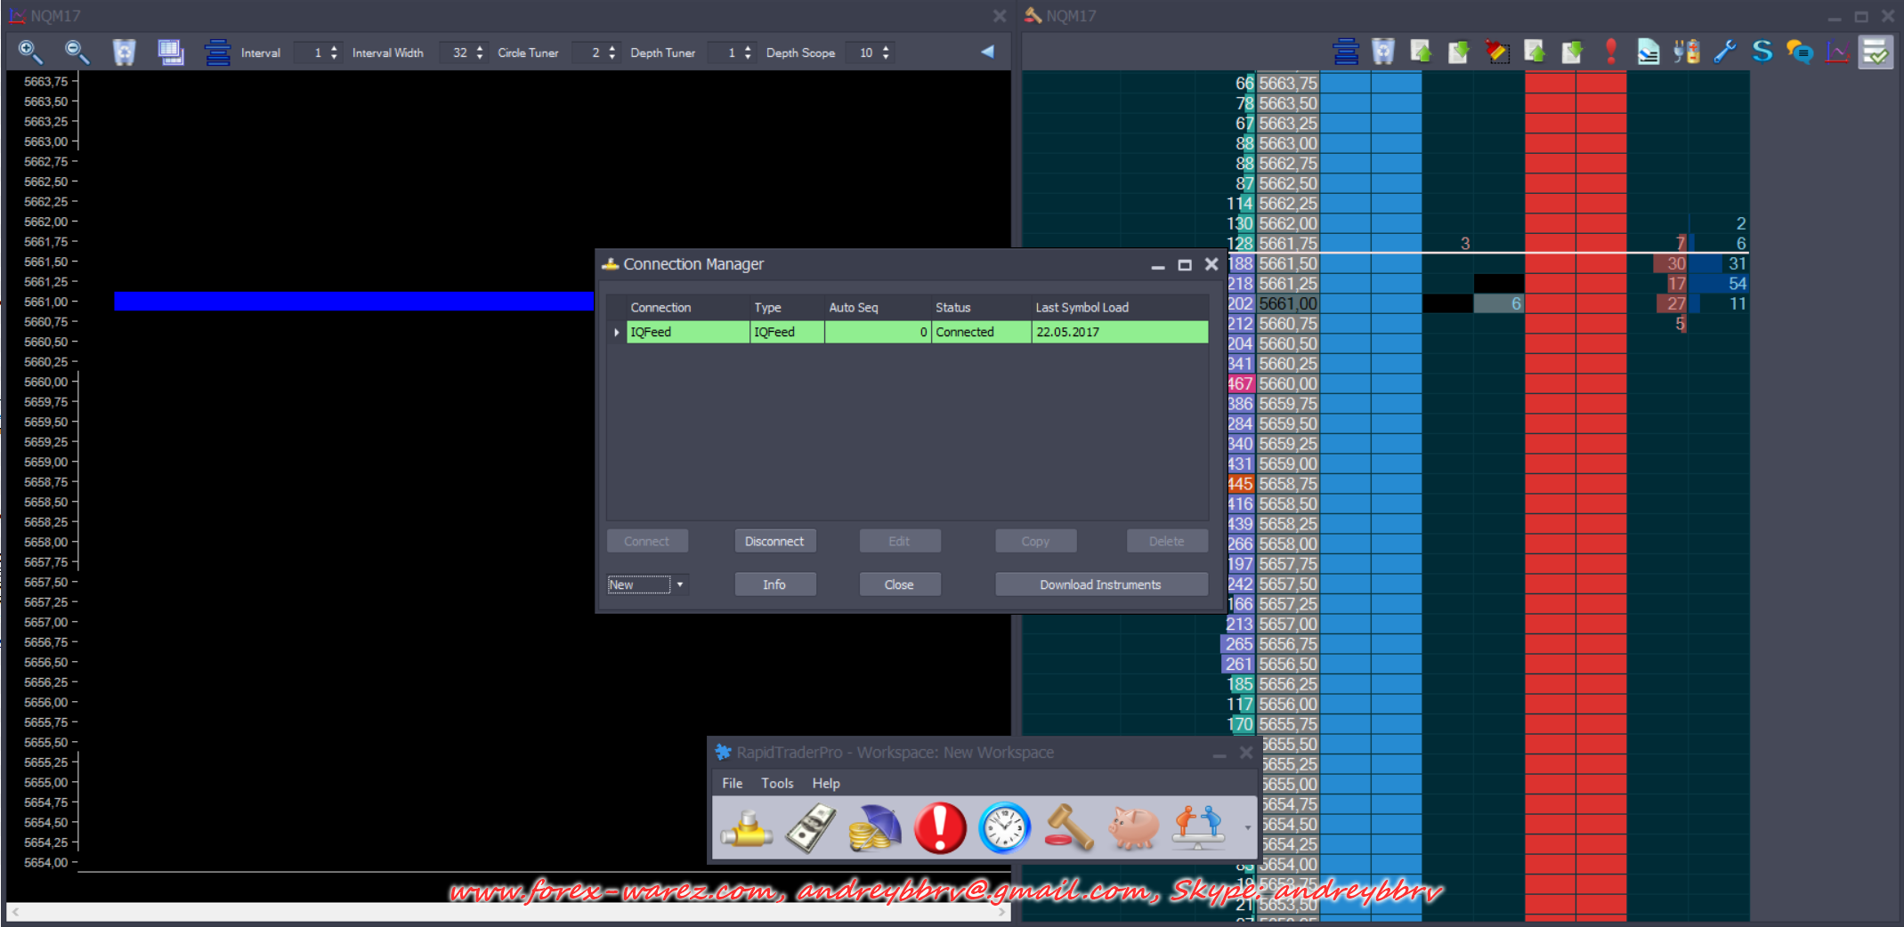Click the Disconnect button
1904x927 pixels.
click(774, 541)
